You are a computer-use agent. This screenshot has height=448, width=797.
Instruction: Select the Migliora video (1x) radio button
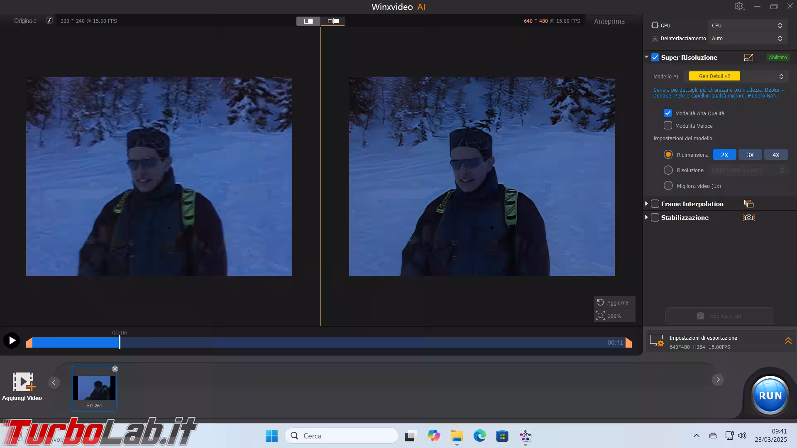668,186
